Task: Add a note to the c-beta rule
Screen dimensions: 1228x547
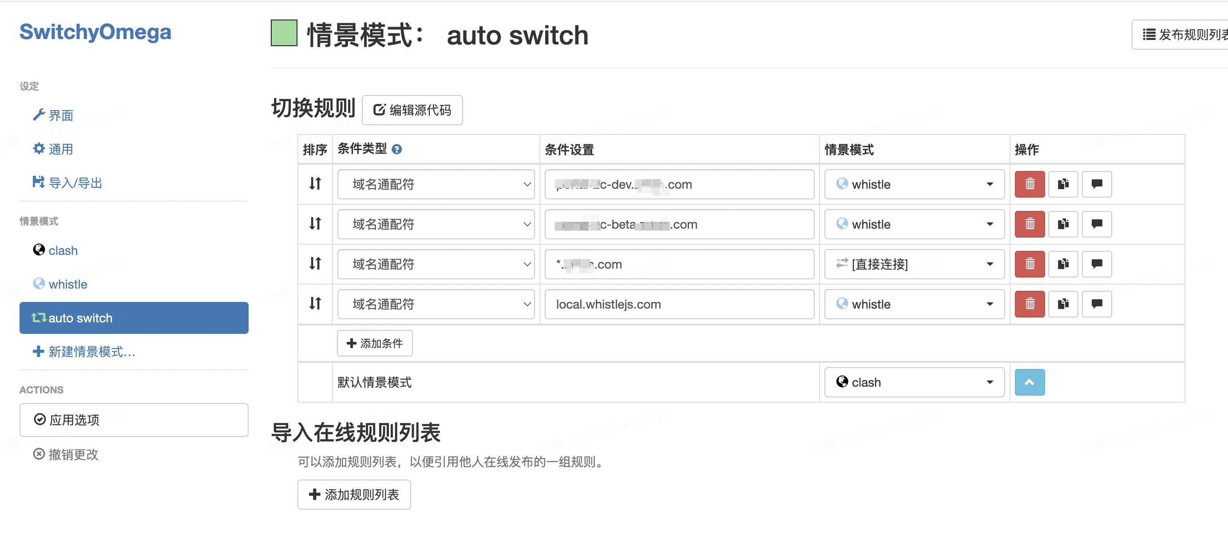Action: (1097, 224)
